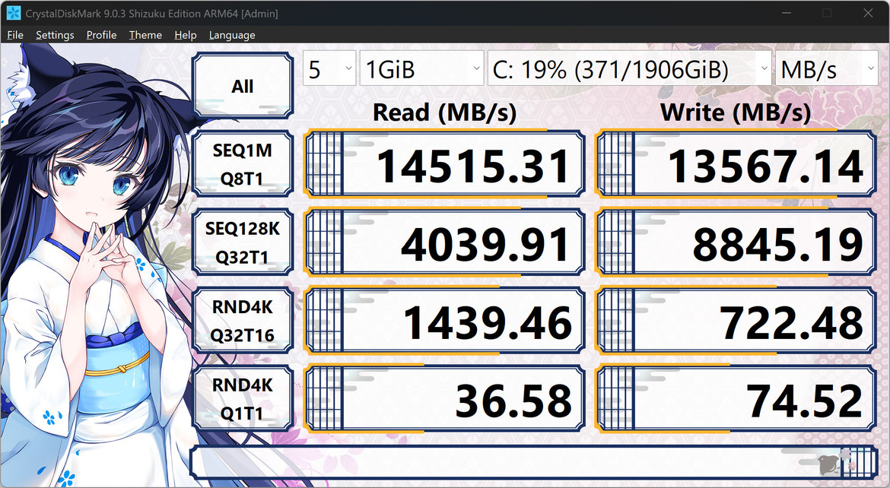Minimize the CrystalDiskMark window

point(787,13)
